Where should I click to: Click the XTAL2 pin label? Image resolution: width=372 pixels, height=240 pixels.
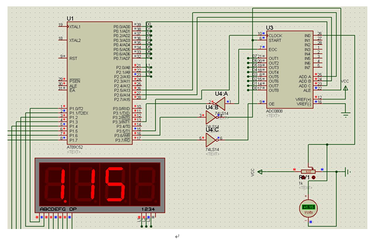tap(75, 40)
